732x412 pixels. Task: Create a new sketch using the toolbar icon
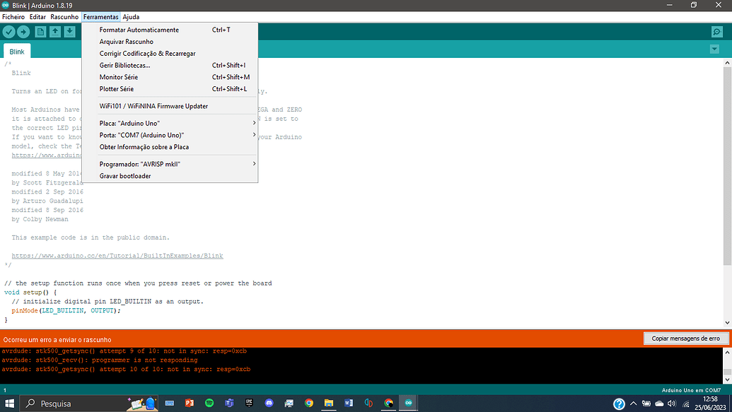tap(40, 31)
